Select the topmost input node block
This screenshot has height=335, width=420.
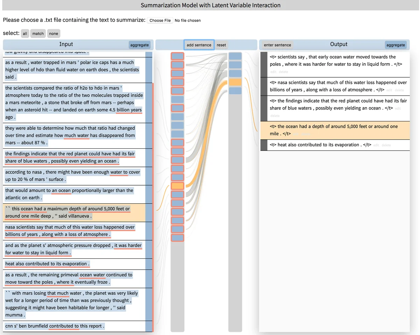click(177, 56)
